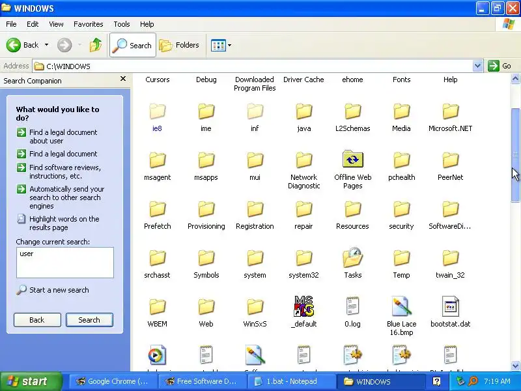Click the vertical scrollbar up arrow

pos(515,79)
